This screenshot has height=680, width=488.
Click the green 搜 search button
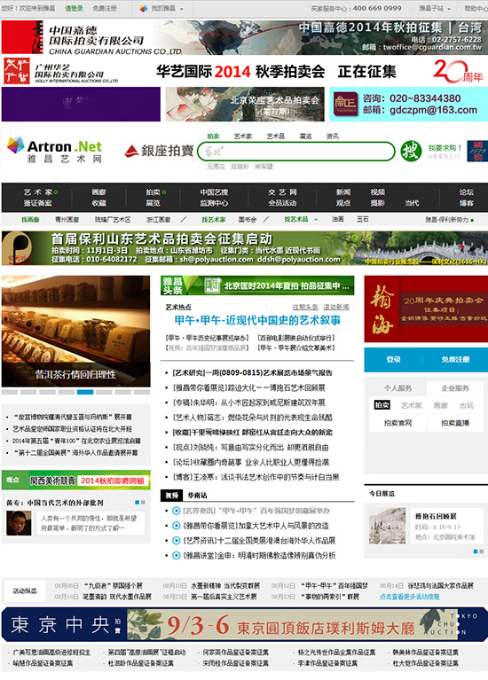[411, 151]
